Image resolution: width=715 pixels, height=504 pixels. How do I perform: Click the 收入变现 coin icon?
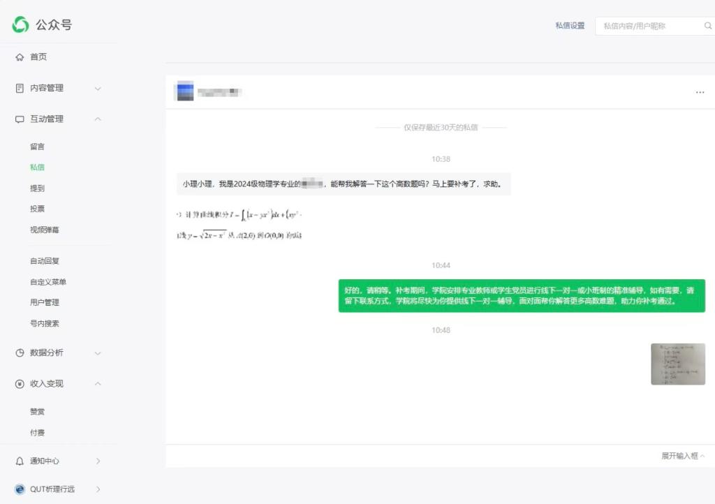coord(20,384)
